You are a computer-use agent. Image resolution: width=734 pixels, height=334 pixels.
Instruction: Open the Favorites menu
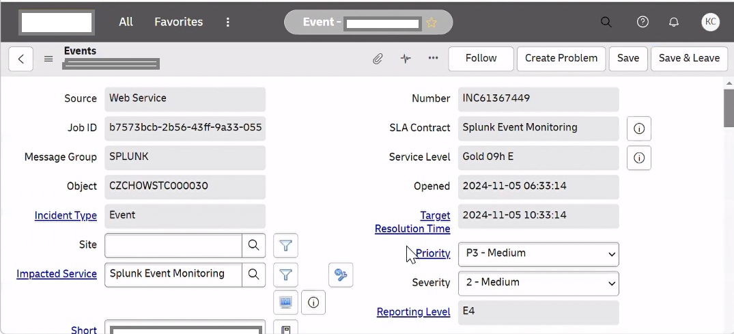point(178,22)
